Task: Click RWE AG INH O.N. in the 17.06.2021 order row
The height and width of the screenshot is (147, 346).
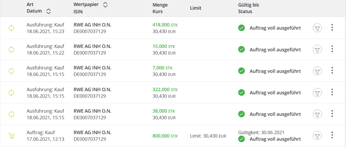Action: point(92,133)
